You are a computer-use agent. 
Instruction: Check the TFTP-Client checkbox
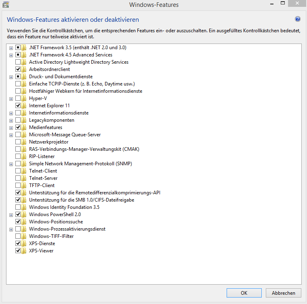tap(18, 185)
